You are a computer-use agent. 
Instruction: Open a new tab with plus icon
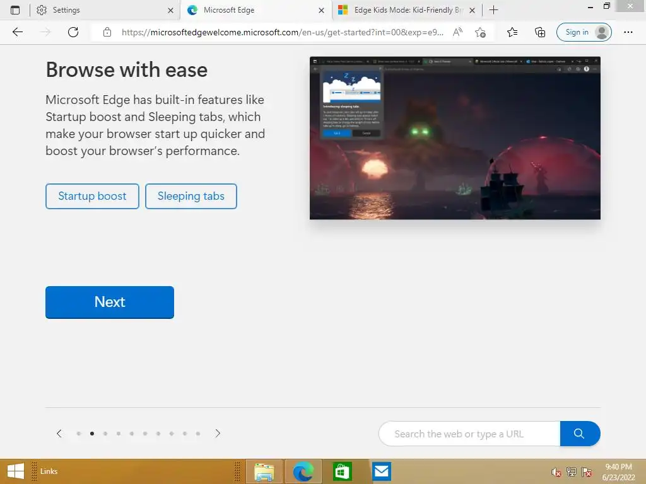[x=493, y=10]
